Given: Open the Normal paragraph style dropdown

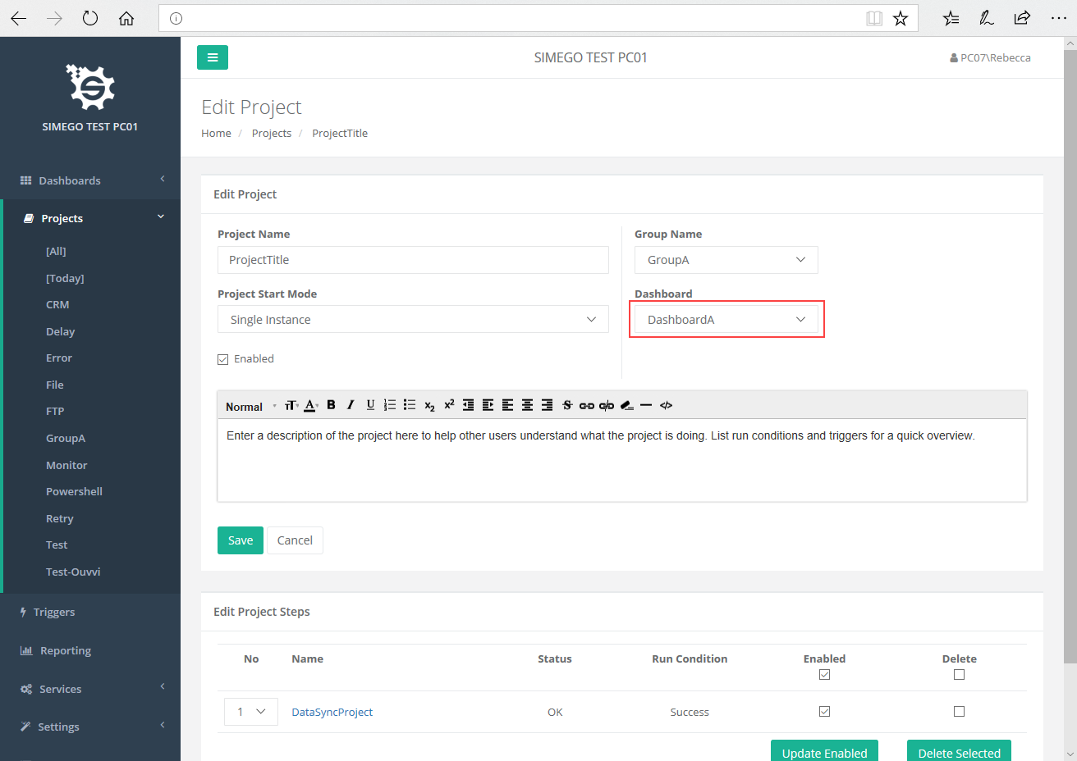Looking at the screenshot, I should pos(250,406).
